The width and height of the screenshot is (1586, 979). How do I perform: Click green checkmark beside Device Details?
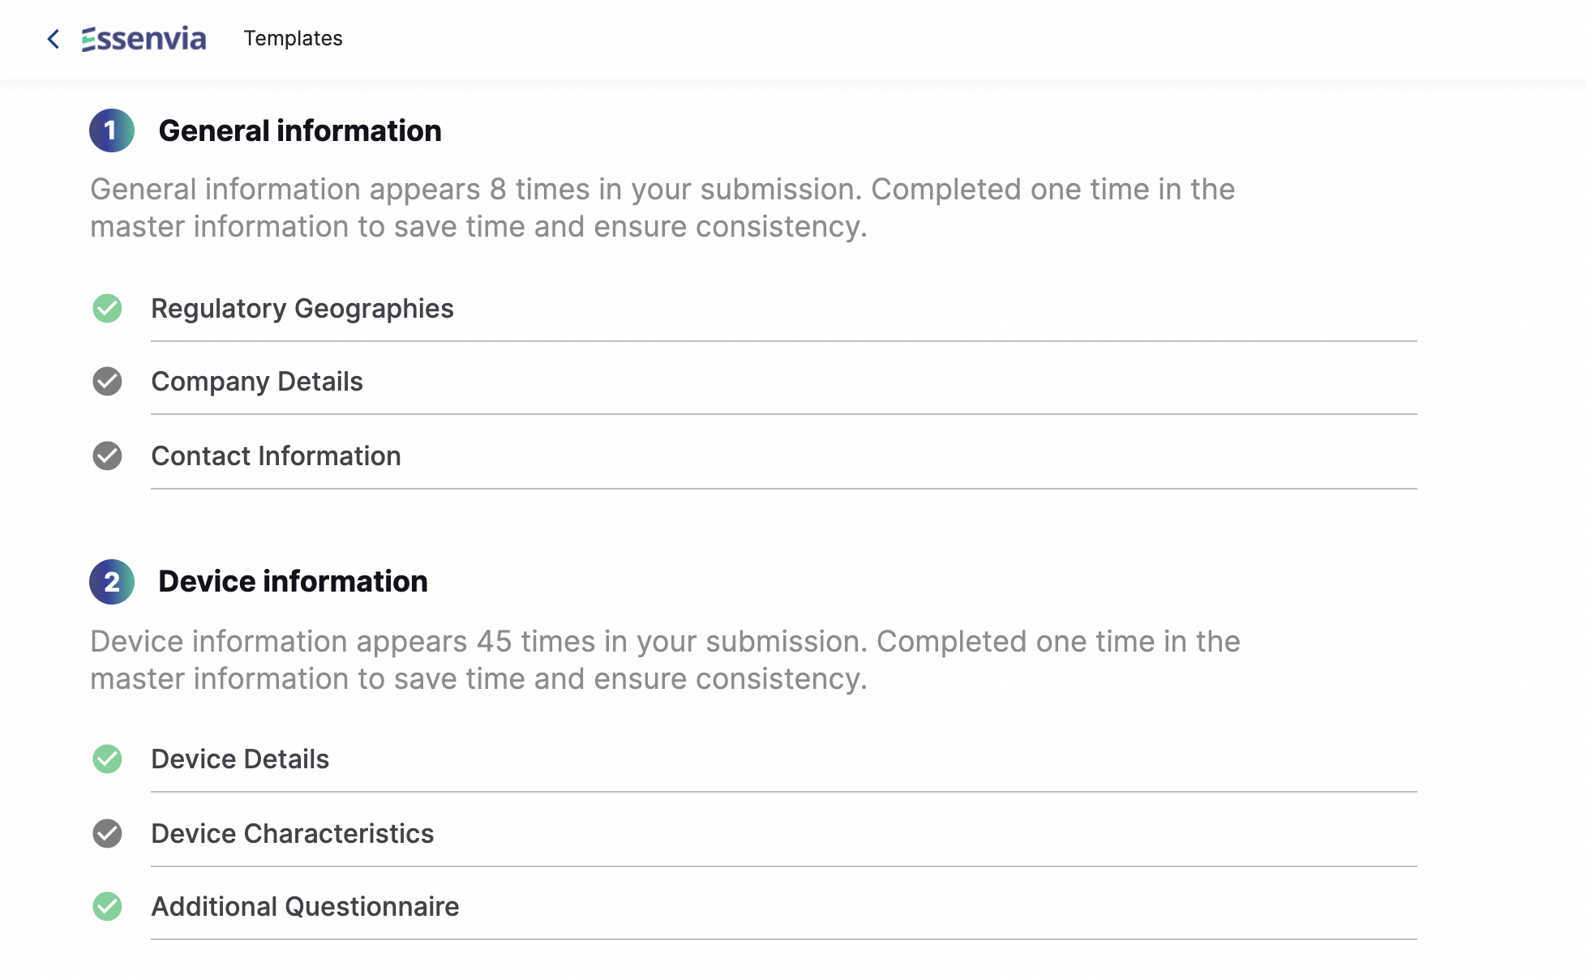tap(107, 759)
